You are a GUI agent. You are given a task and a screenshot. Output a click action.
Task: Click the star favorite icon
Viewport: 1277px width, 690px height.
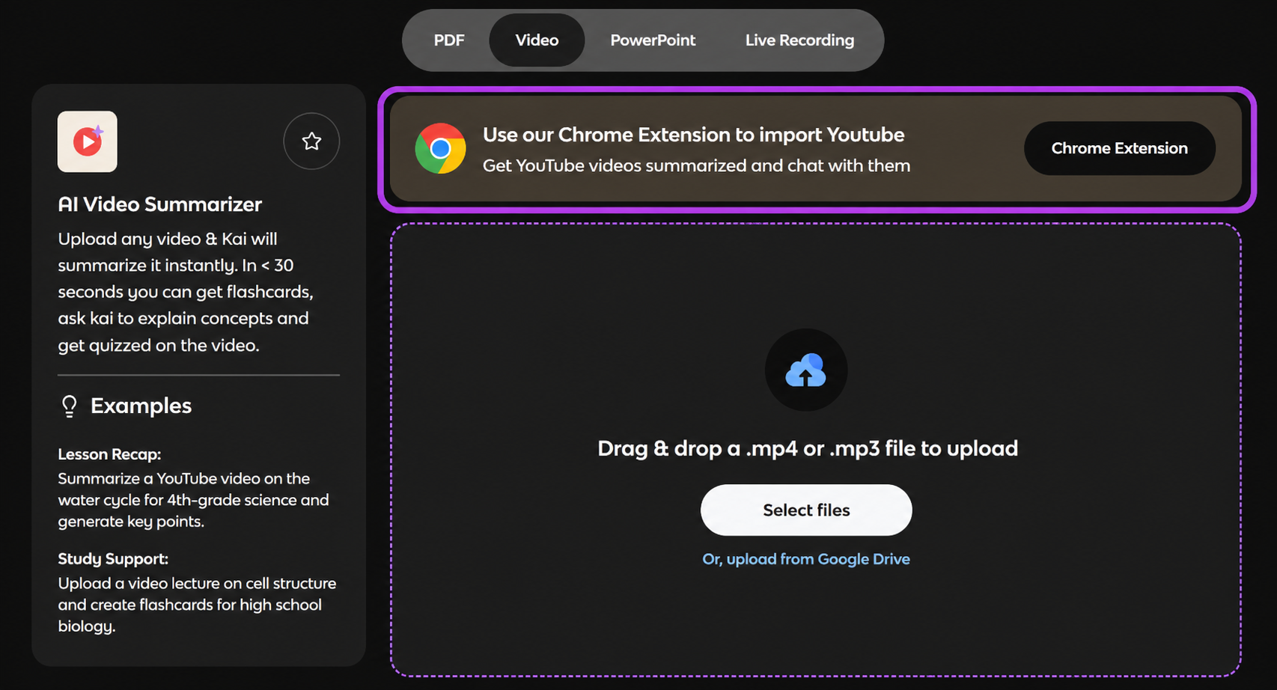tap(311, 141)
